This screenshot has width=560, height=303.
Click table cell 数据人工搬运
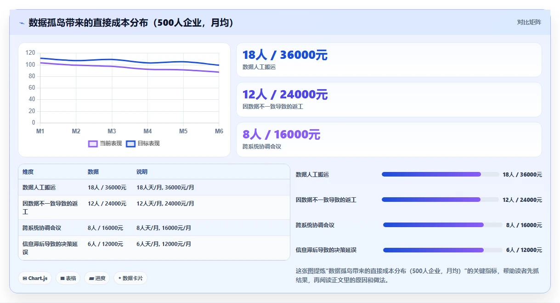39,188
